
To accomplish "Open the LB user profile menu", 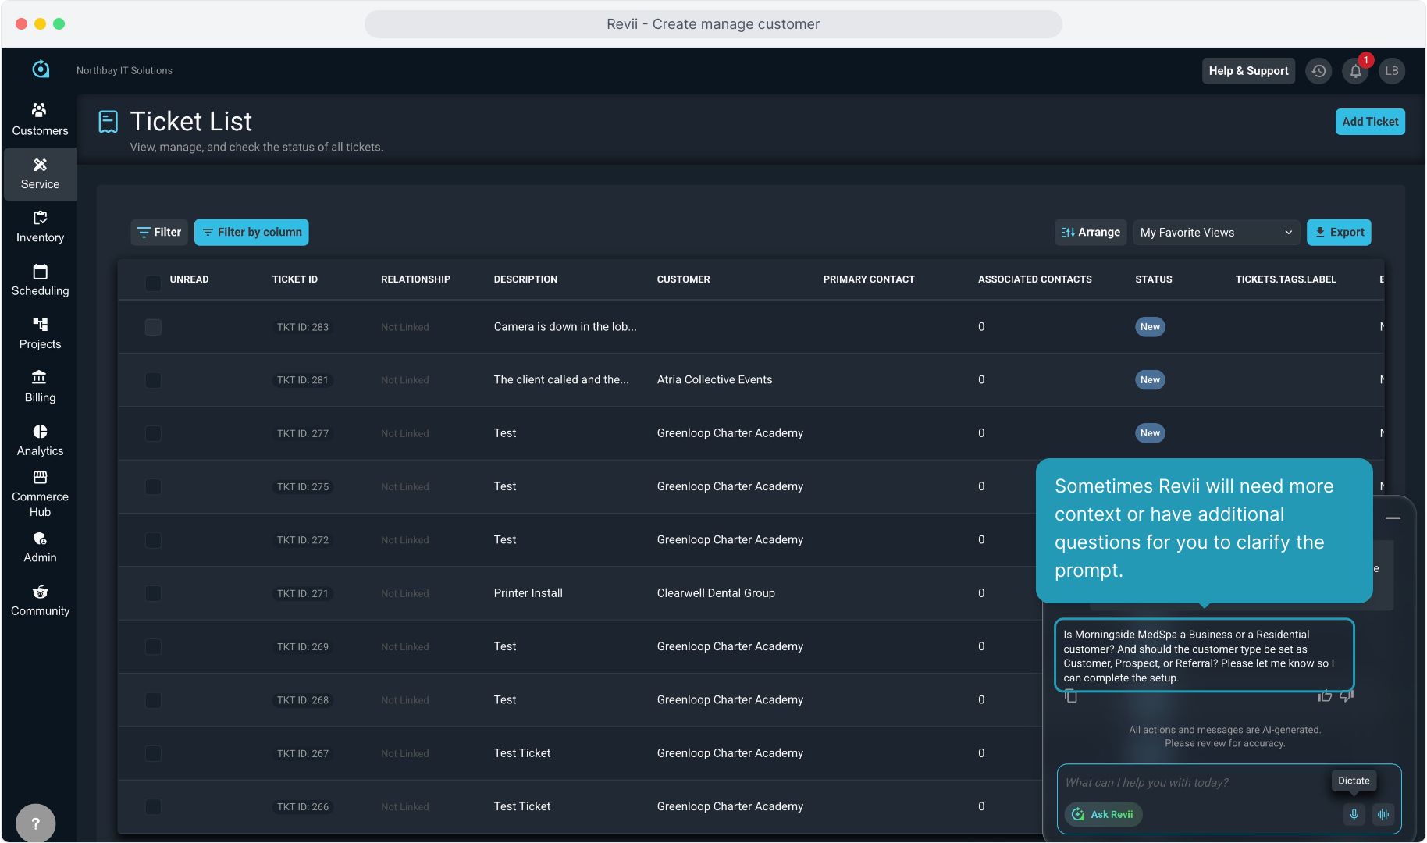I will point(1392,71).
